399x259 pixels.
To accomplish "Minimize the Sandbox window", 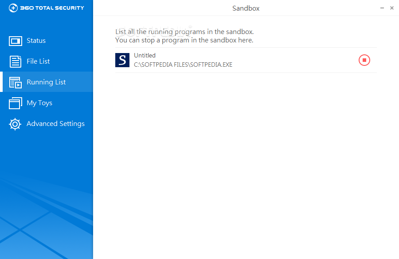I will pos(382,8).
